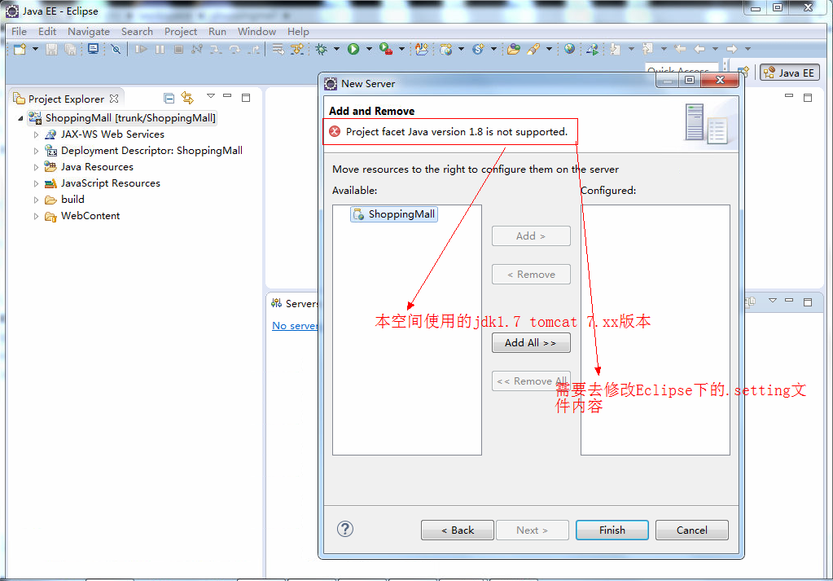Click the Search flashlight icon
Viewport: 833px width, 581px height.
(x=534, y=50)
